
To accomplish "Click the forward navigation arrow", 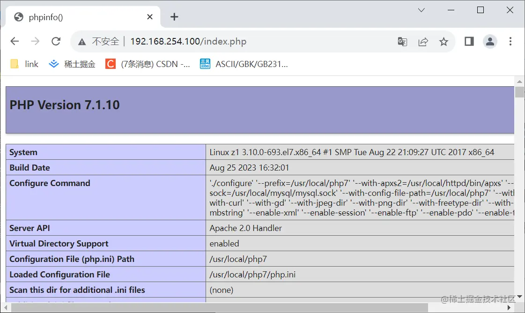I will click(35, 41).
